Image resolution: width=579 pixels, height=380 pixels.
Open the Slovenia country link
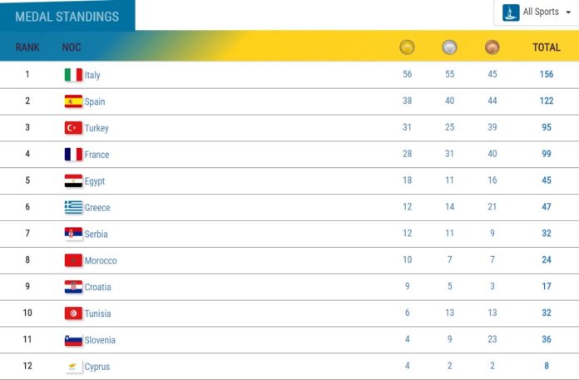coord(100,340)
